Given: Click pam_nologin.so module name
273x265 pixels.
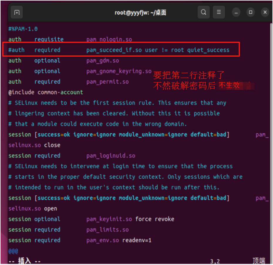Looking at the screenshot, I should [109, 39].
